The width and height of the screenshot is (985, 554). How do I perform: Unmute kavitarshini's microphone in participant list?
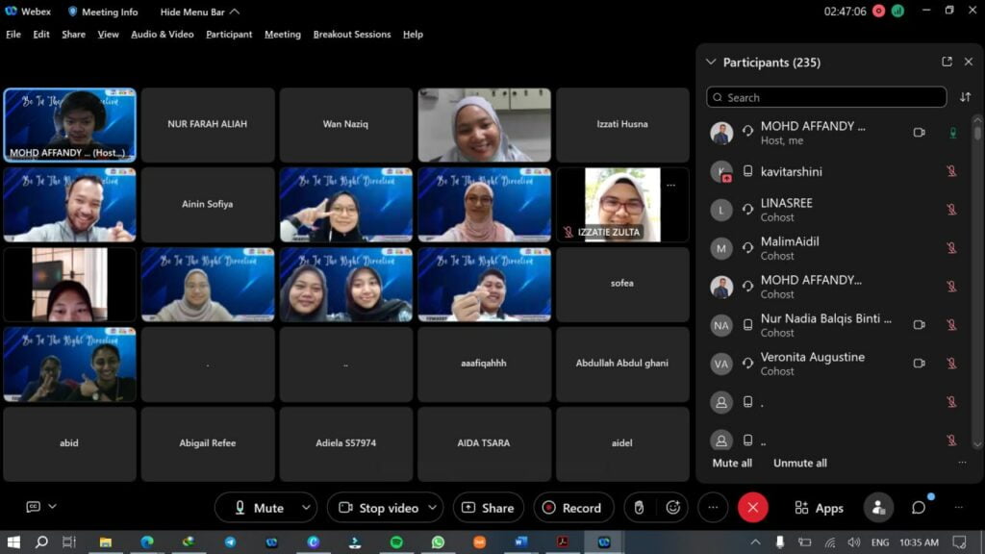click(x=951, y=171)
